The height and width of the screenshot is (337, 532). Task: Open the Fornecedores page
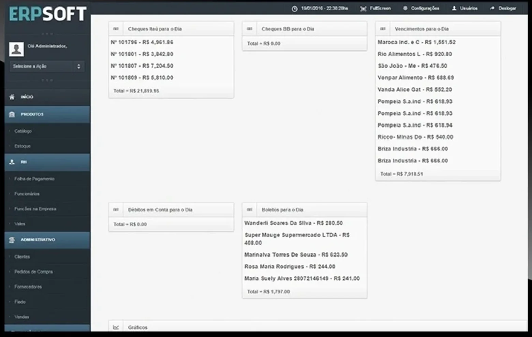coord(28,287)
